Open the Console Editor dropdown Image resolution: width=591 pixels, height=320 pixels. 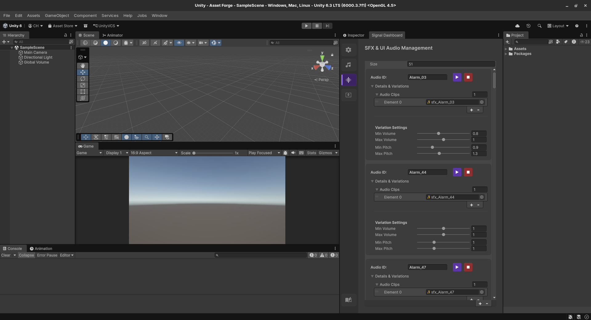click(x=66, y=255)
